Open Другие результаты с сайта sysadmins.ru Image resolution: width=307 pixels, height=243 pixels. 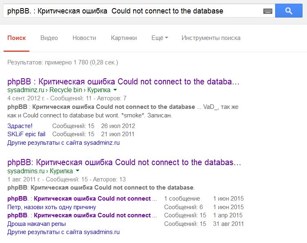[x=63, y=232]
